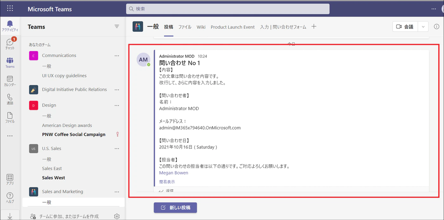Open Megan Bowen's profile link

click(174, 172)
